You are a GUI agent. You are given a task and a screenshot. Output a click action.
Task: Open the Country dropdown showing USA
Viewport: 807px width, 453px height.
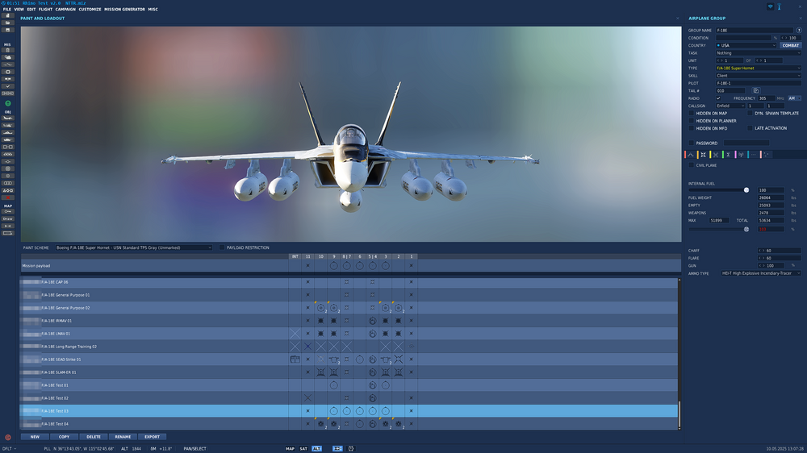pos(746,45)
